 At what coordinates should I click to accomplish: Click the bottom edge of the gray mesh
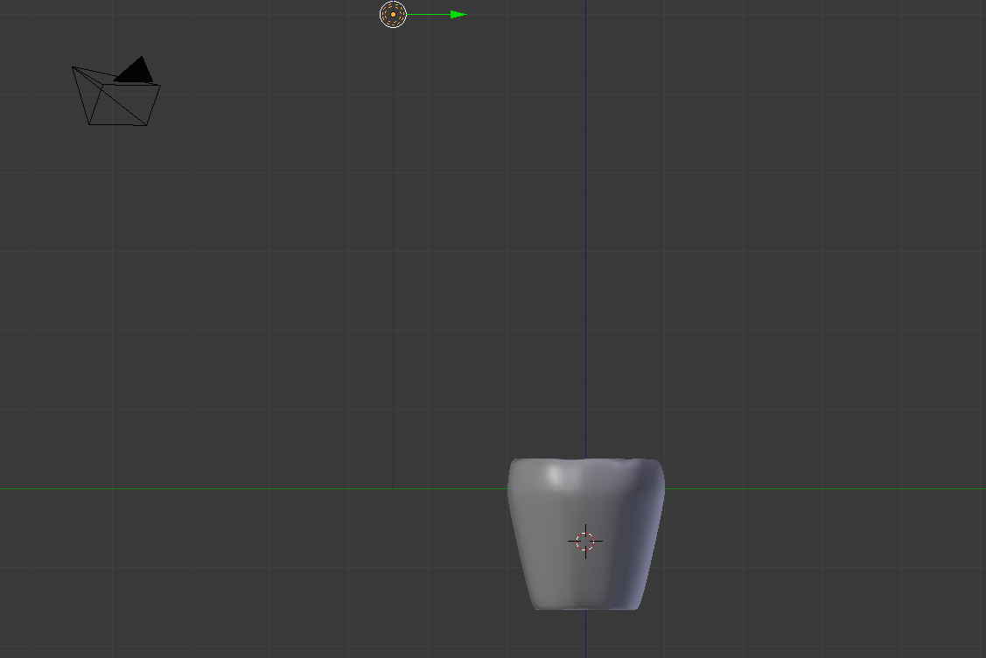click(x=586, y=608)
